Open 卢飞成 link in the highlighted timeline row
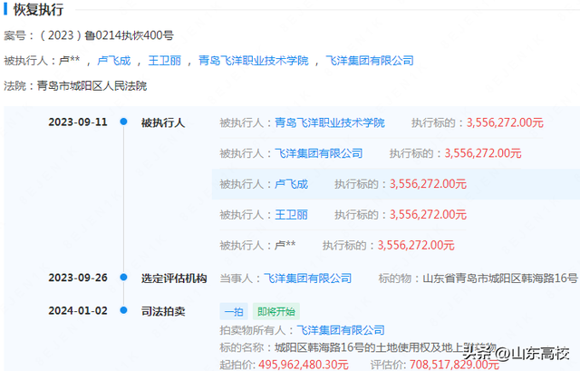 tap(291, 184)
